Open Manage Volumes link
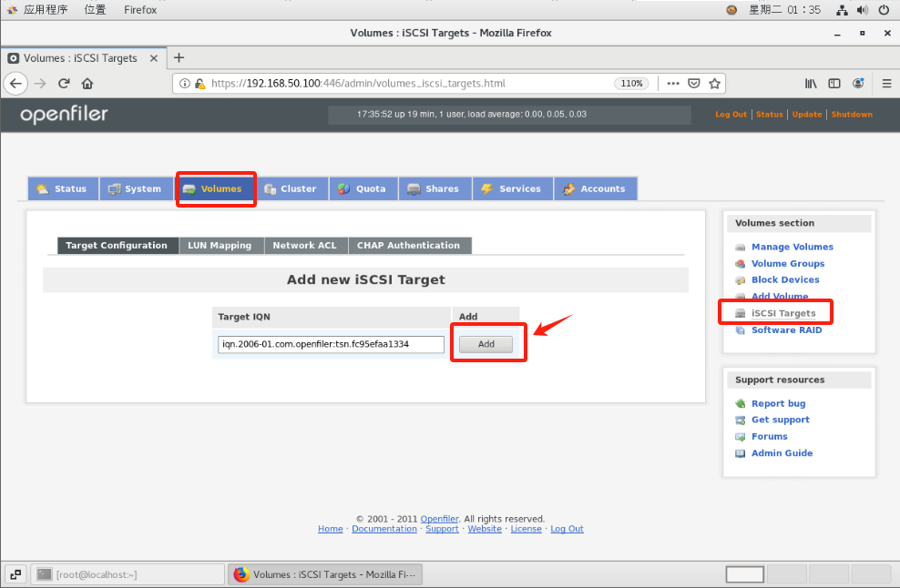This screenshot has width=900, height=588. click(793, 248)
